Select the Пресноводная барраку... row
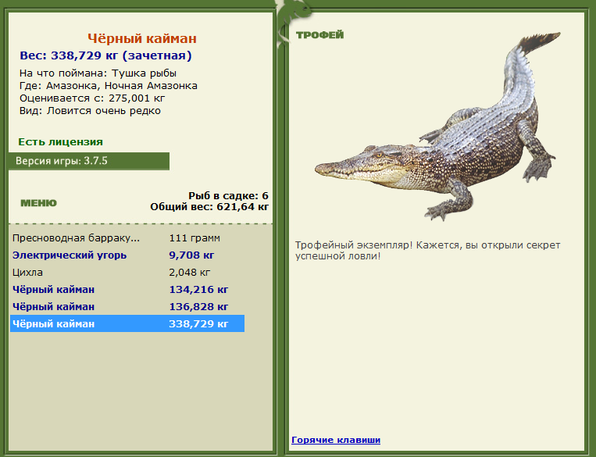 point(127,238)
